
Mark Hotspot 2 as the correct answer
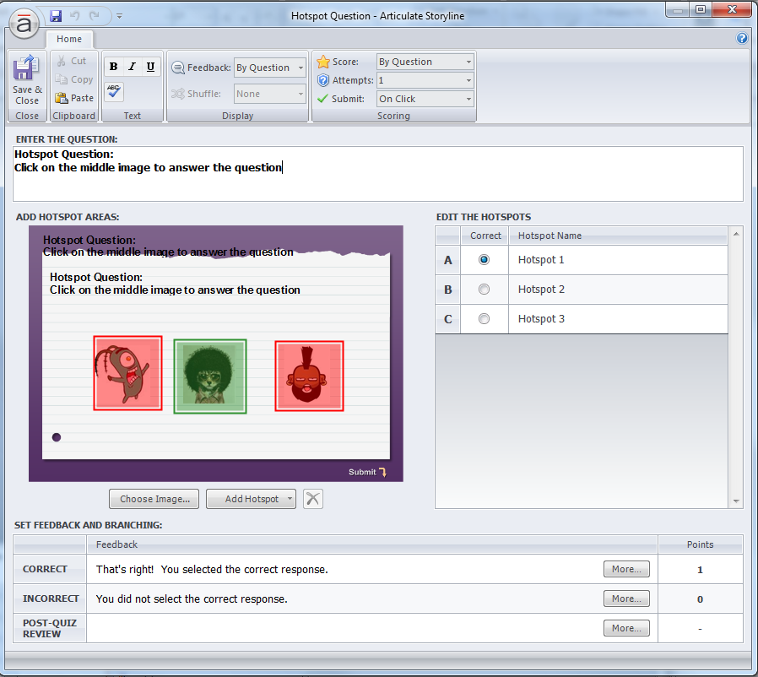click(x=484, y=290)
